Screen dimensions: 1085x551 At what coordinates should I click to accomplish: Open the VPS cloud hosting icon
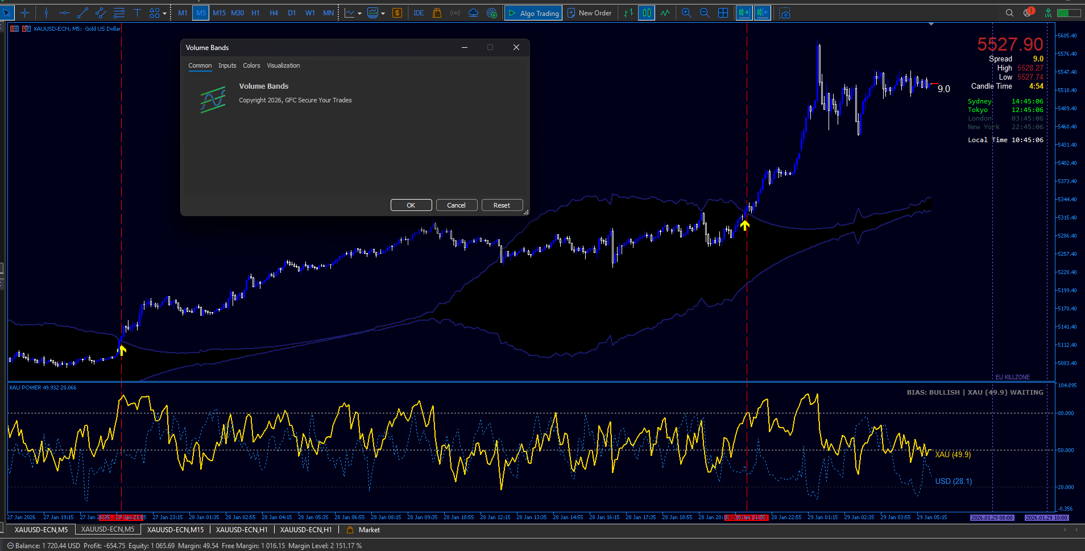coord(473,13)
